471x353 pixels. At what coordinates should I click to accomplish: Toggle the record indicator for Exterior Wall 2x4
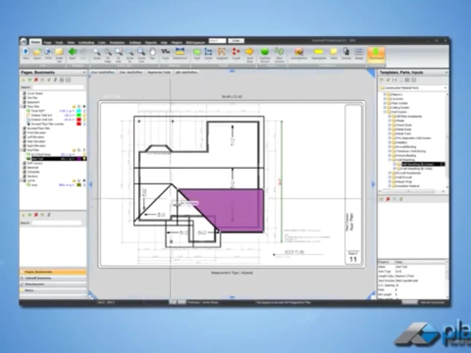coord(85,115)
